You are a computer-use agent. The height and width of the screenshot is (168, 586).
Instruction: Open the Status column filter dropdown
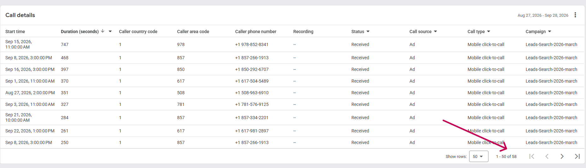pyautogui.click(x=368, y=32)
